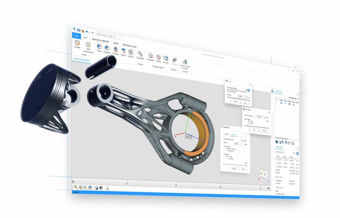
Task: Click Close in the Offset dialog
Action: pyautogui.click(x=243, y=169)
